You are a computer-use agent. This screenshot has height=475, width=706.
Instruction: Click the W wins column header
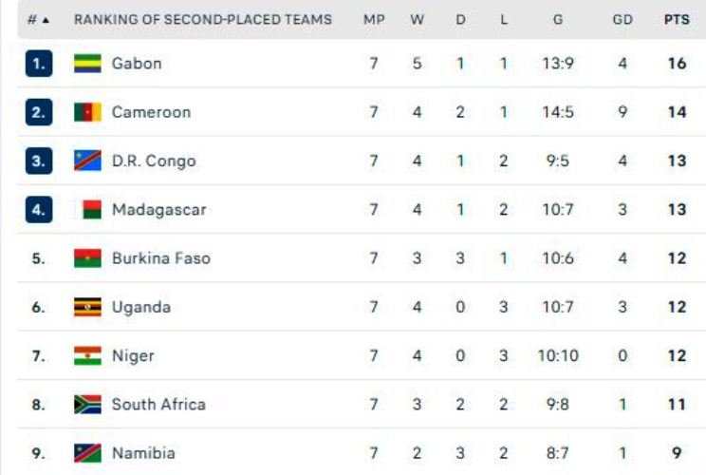point(417,20)
